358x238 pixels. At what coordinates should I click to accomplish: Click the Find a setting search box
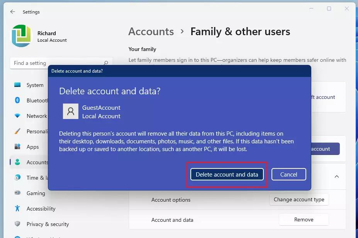[x=56, y=63]
